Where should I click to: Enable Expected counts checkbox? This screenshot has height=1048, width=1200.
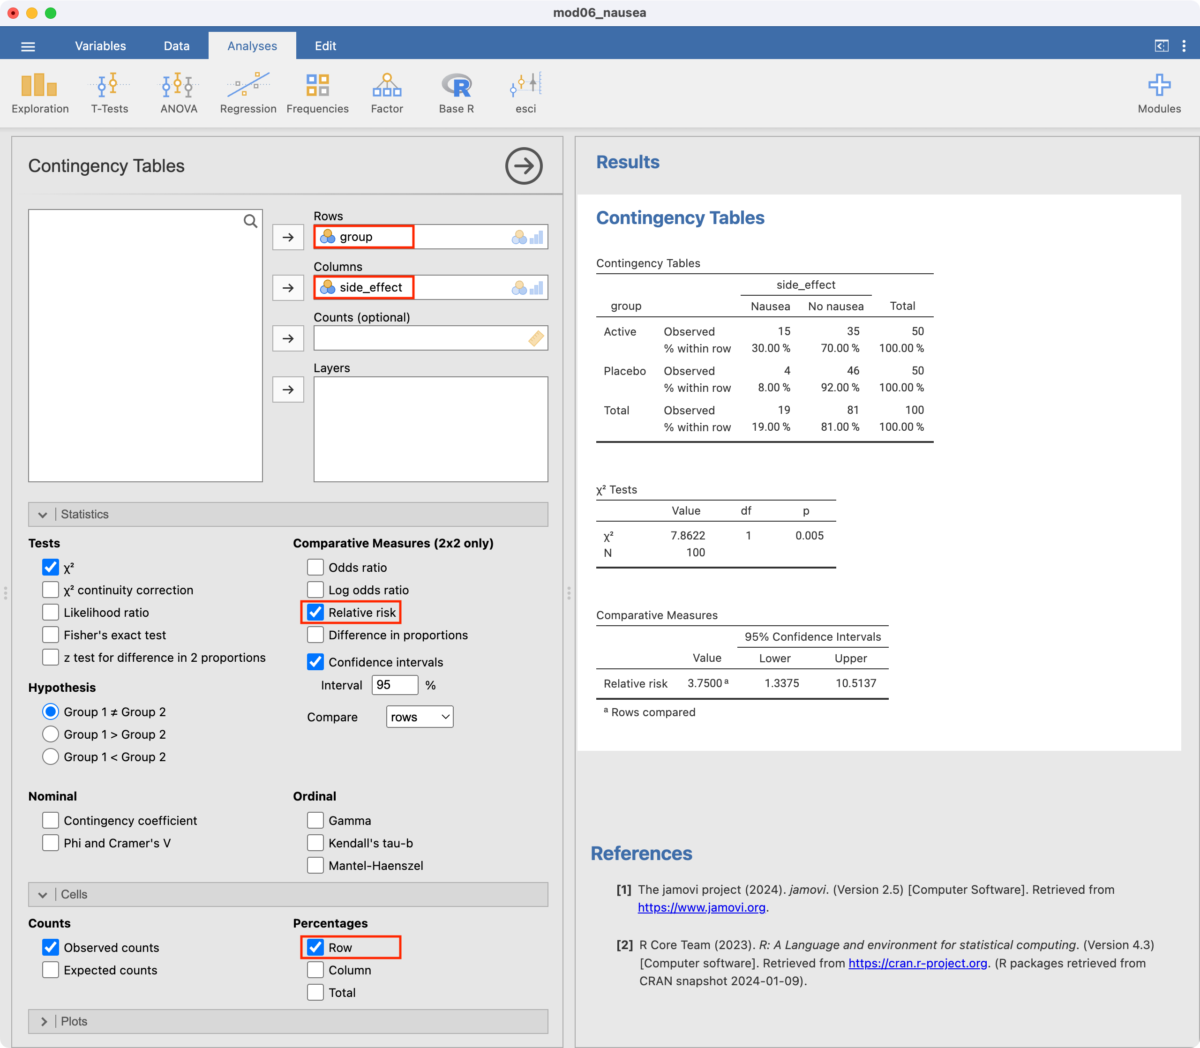pyautogui.click(x=51, y=970)
